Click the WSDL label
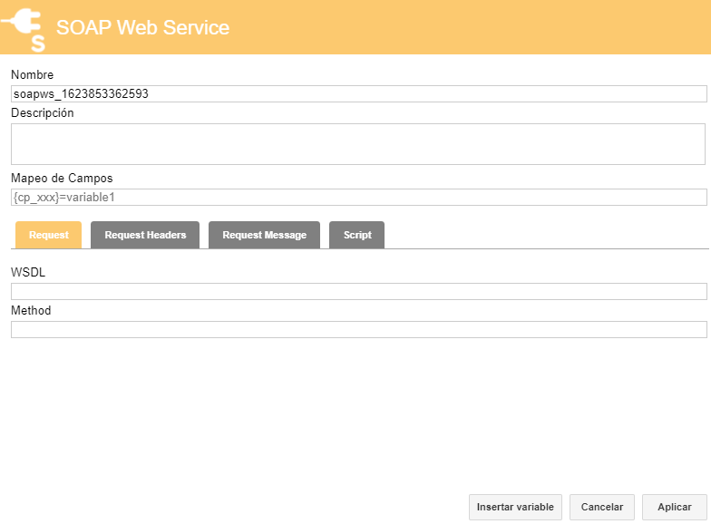The image size is (711, 524). [28, 272]
